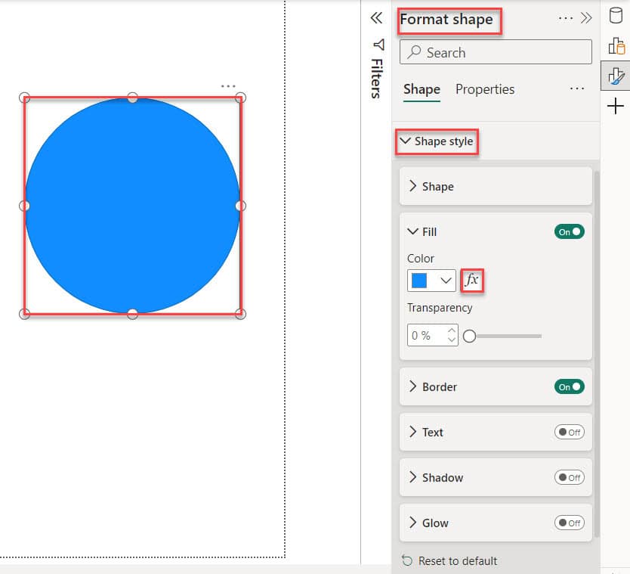Expand the Text card

[412, 432]
